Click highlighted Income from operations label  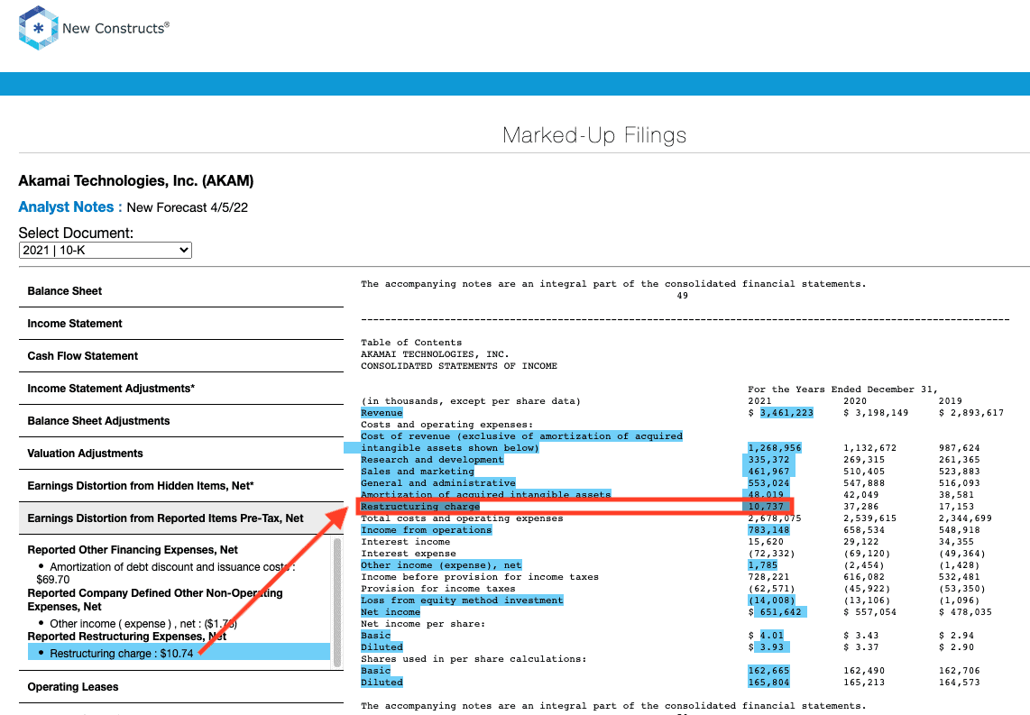tap(427, 530)
